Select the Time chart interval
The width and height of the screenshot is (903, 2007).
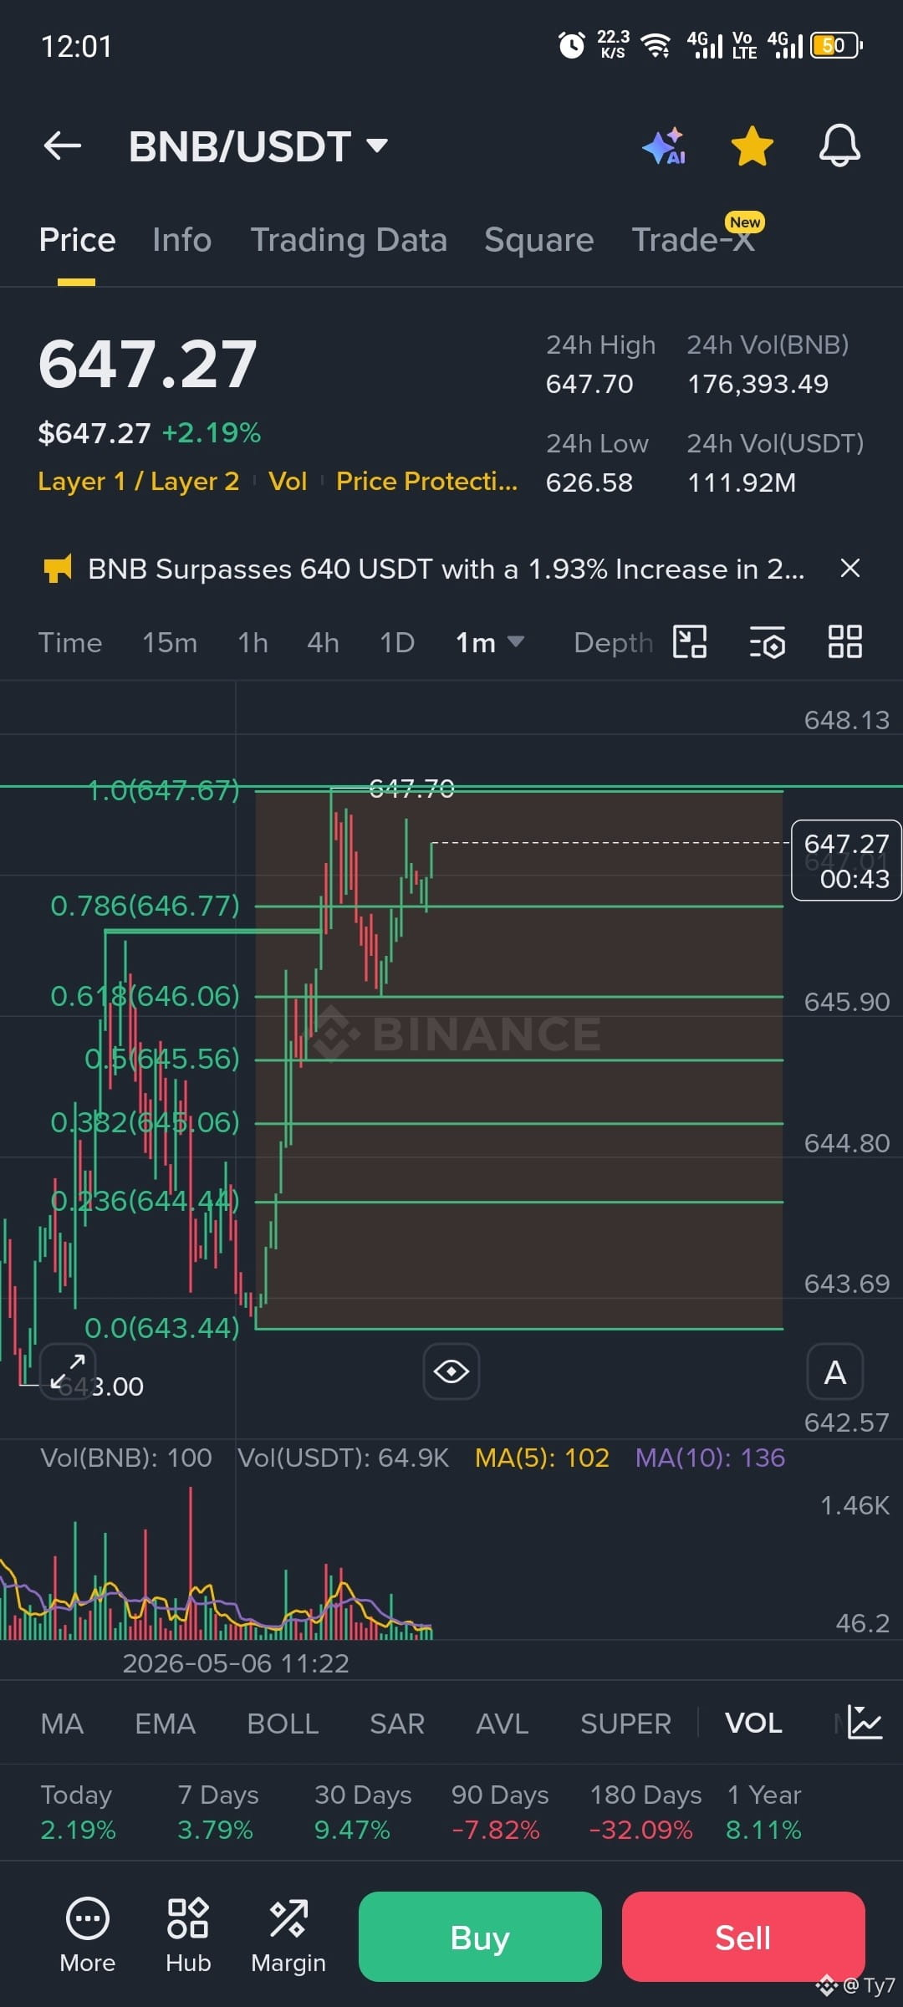coord(70,642)
